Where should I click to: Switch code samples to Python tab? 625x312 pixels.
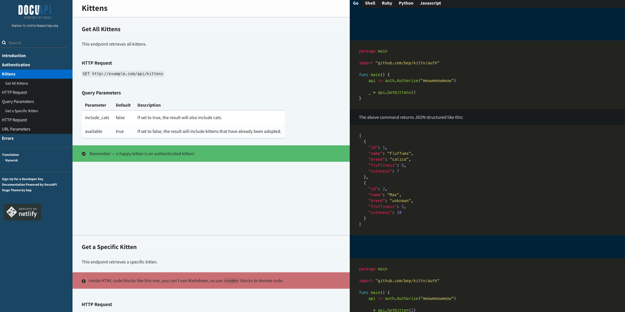pos(406,3)
